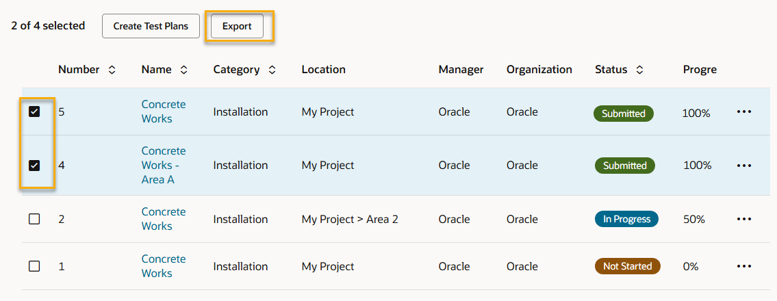Select the checkbox for row number 2
Image resolution: width=777 pixels, height=301 pixels.
[34, 219]
